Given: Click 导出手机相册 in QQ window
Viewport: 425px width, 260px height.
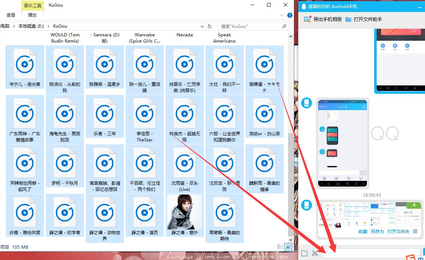Looking at the screenshot, I should click(x=323, y=19).
